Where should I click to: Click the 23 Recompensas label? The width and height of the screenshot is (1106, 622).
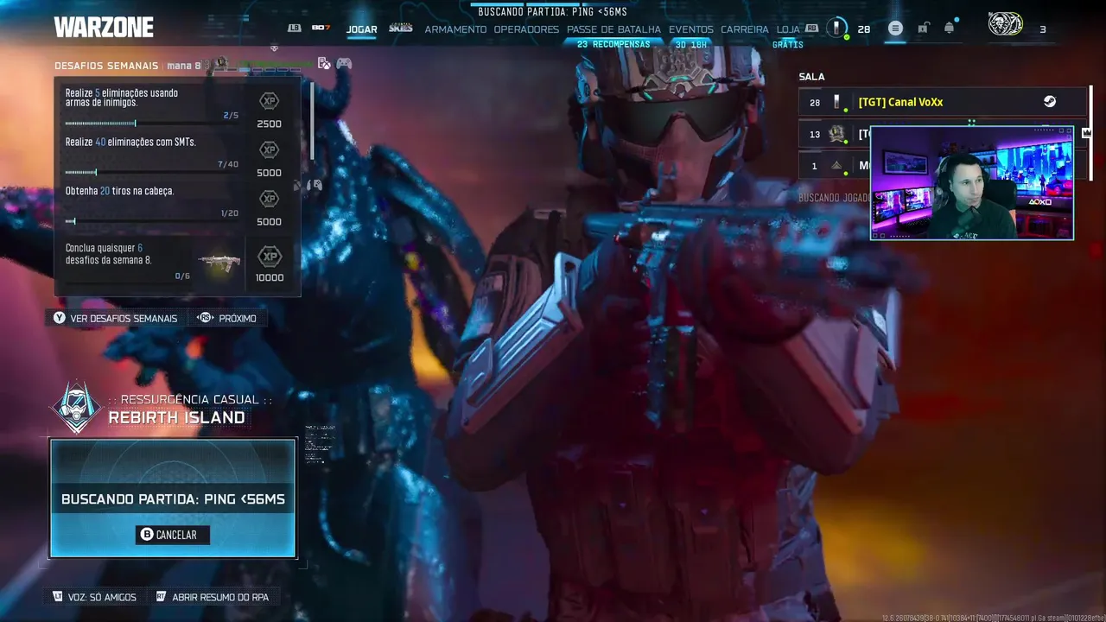tap(613, 44)
